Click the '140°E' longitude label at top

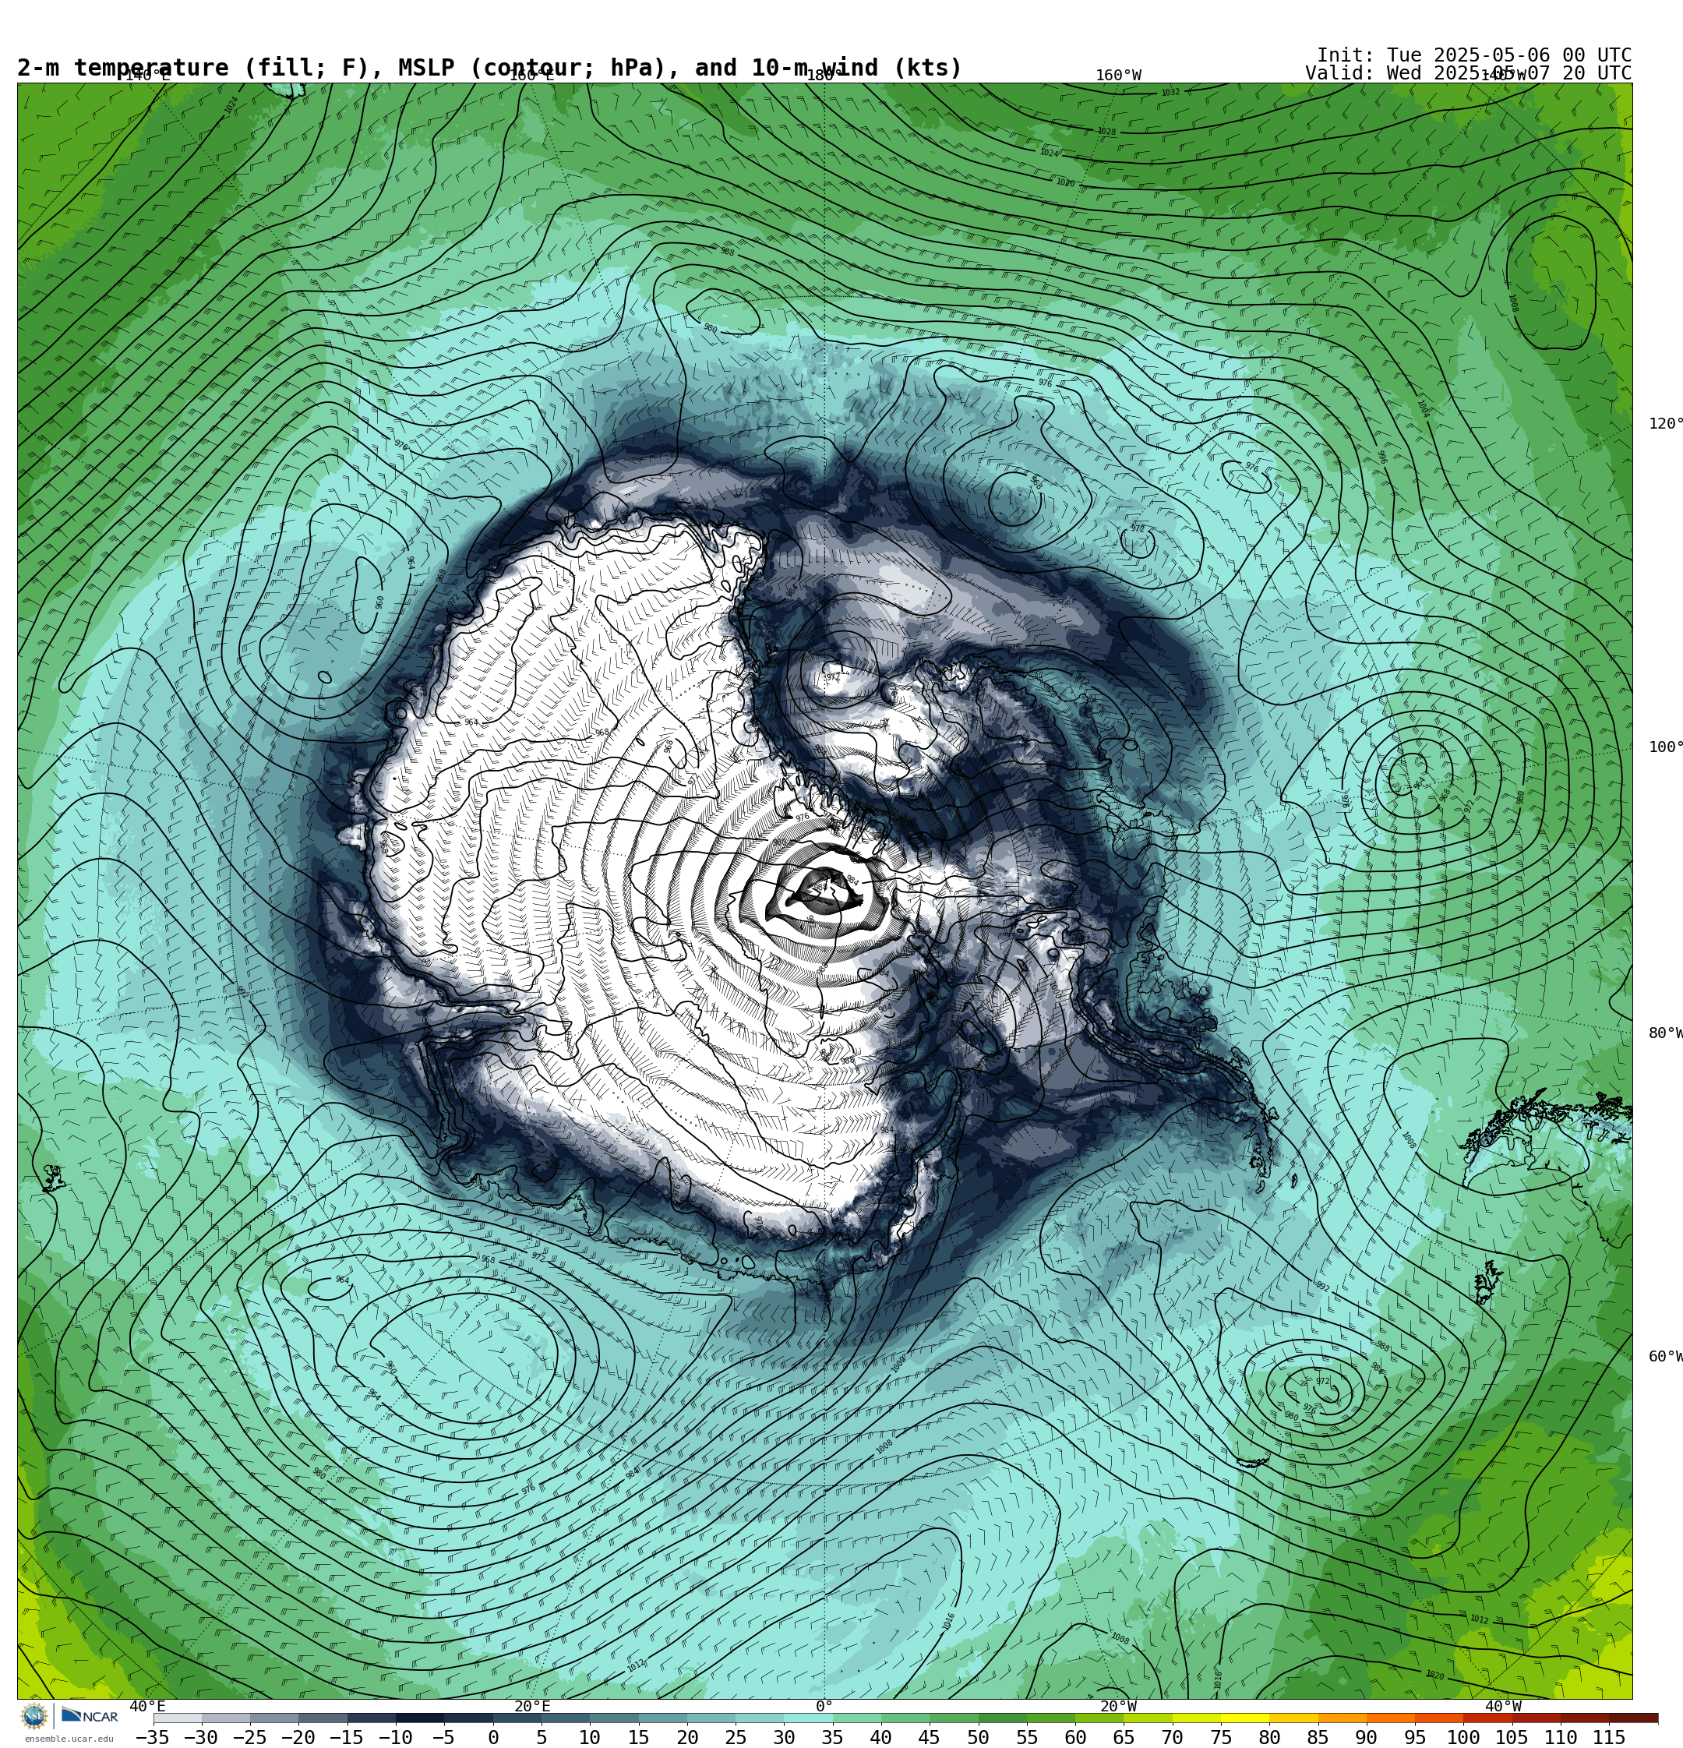(x=147, y=76)
